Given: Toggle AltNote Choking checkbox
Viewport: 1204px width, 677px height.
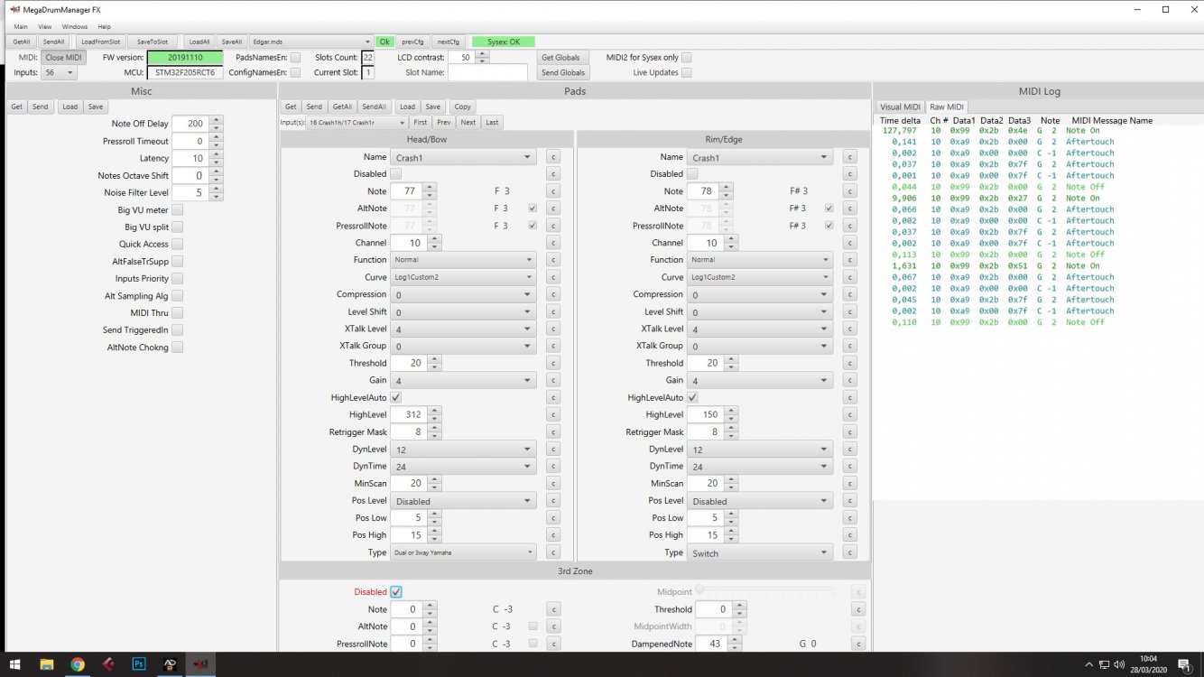Looking at the screenshot, I should coord(177,347).
